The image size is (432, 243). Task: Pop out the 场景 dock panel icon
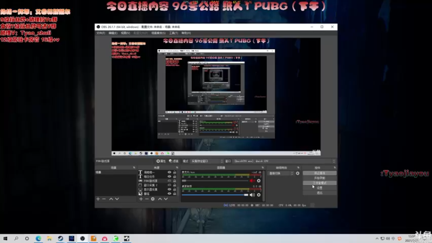(x=134, y=167)
